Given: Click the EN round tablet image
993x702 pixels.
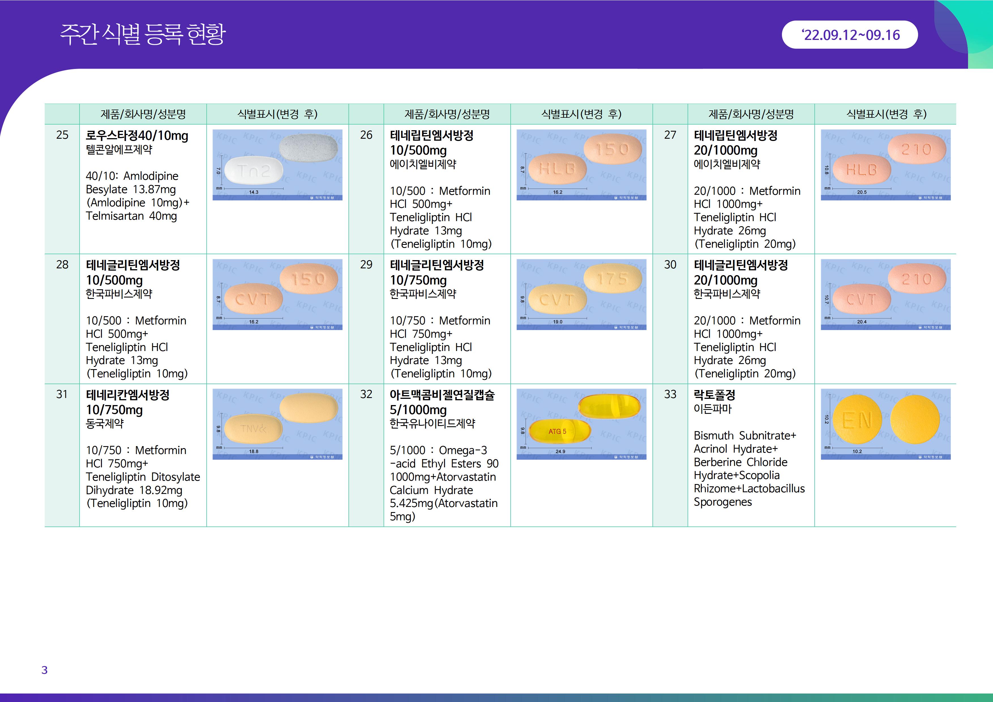Looking at the screenshot, I should (x=885, y=424).
